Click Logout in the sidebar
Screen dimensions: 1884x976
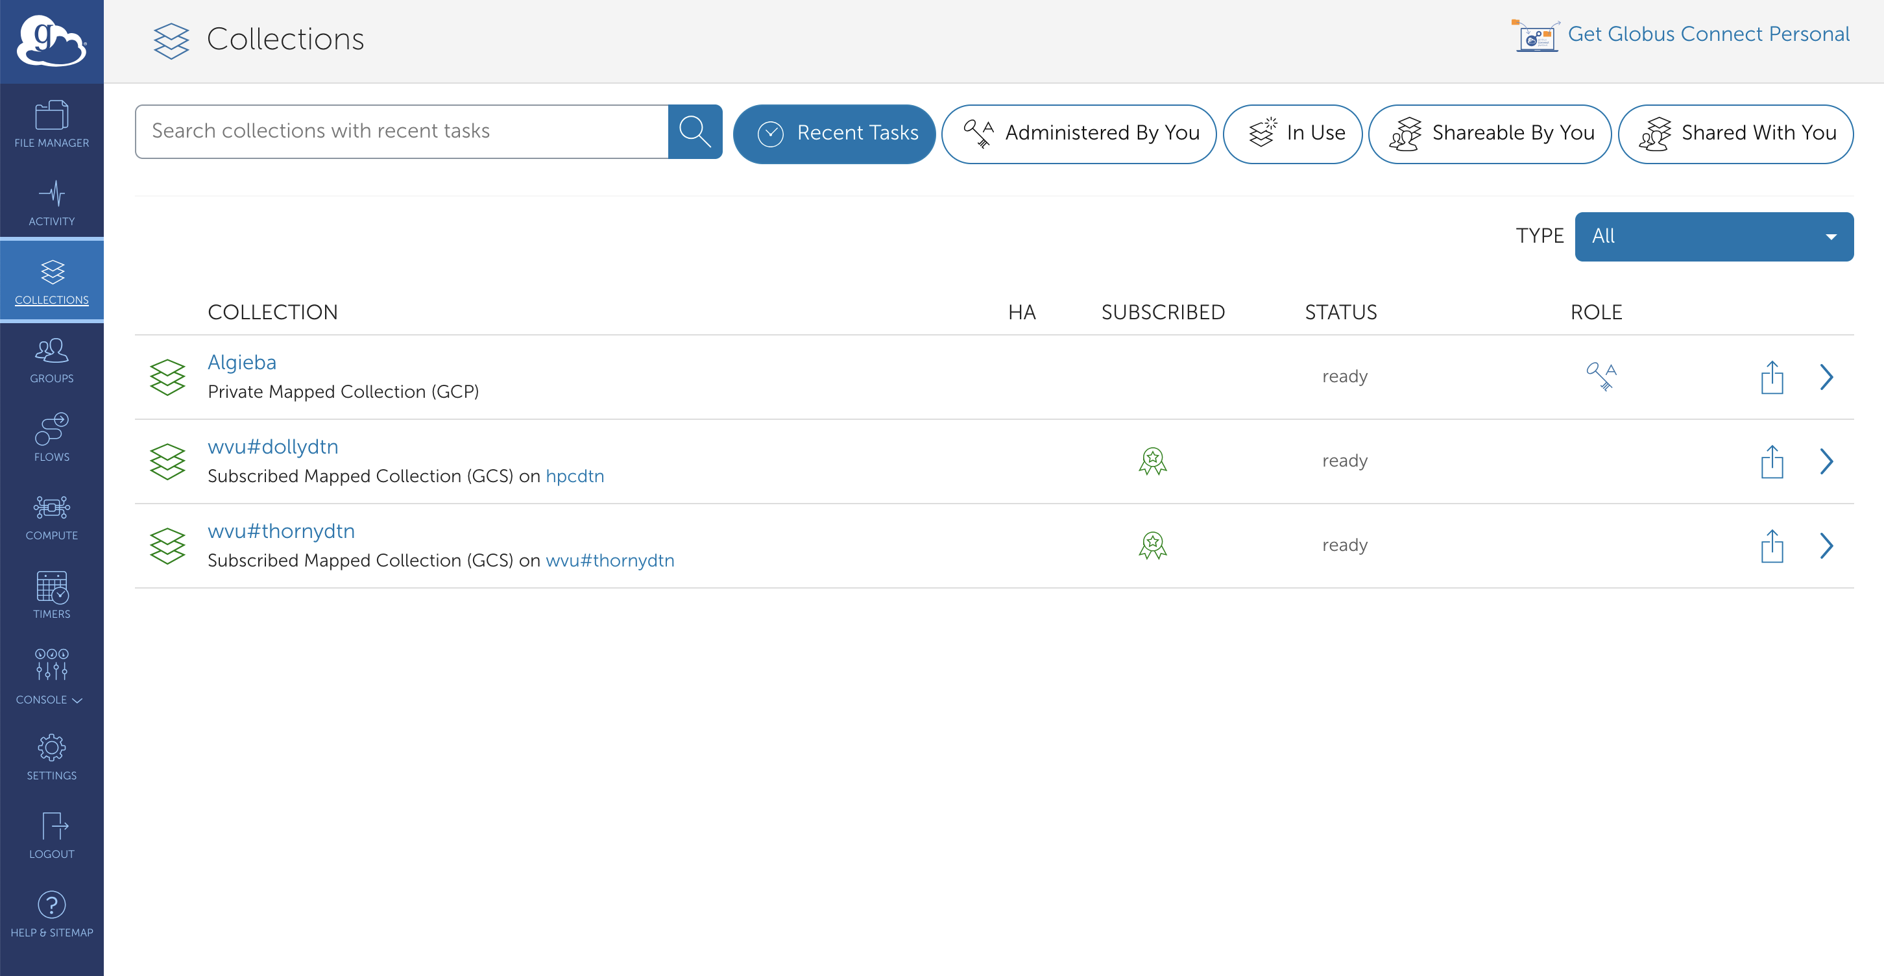point(51,836)
